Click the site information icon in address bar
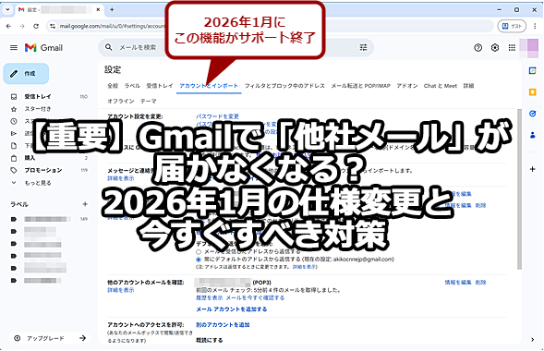Screen dimensions: 544x351 [53, 26]
